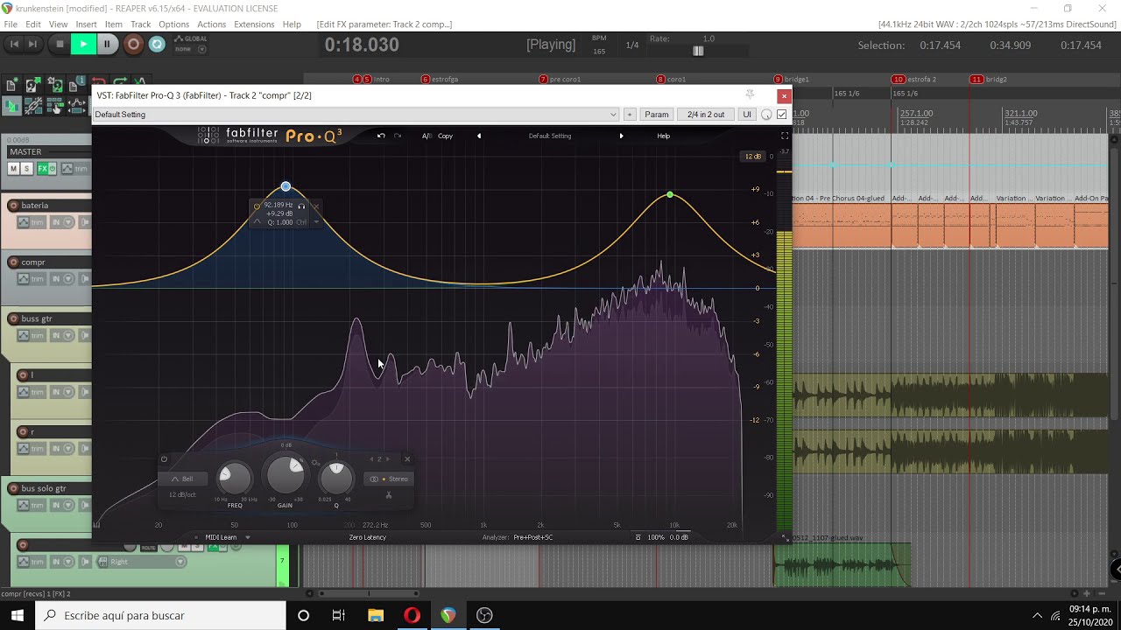
Task: Toggle the FX bypass checkbox in the plugin window
Action: pos(782,115)
